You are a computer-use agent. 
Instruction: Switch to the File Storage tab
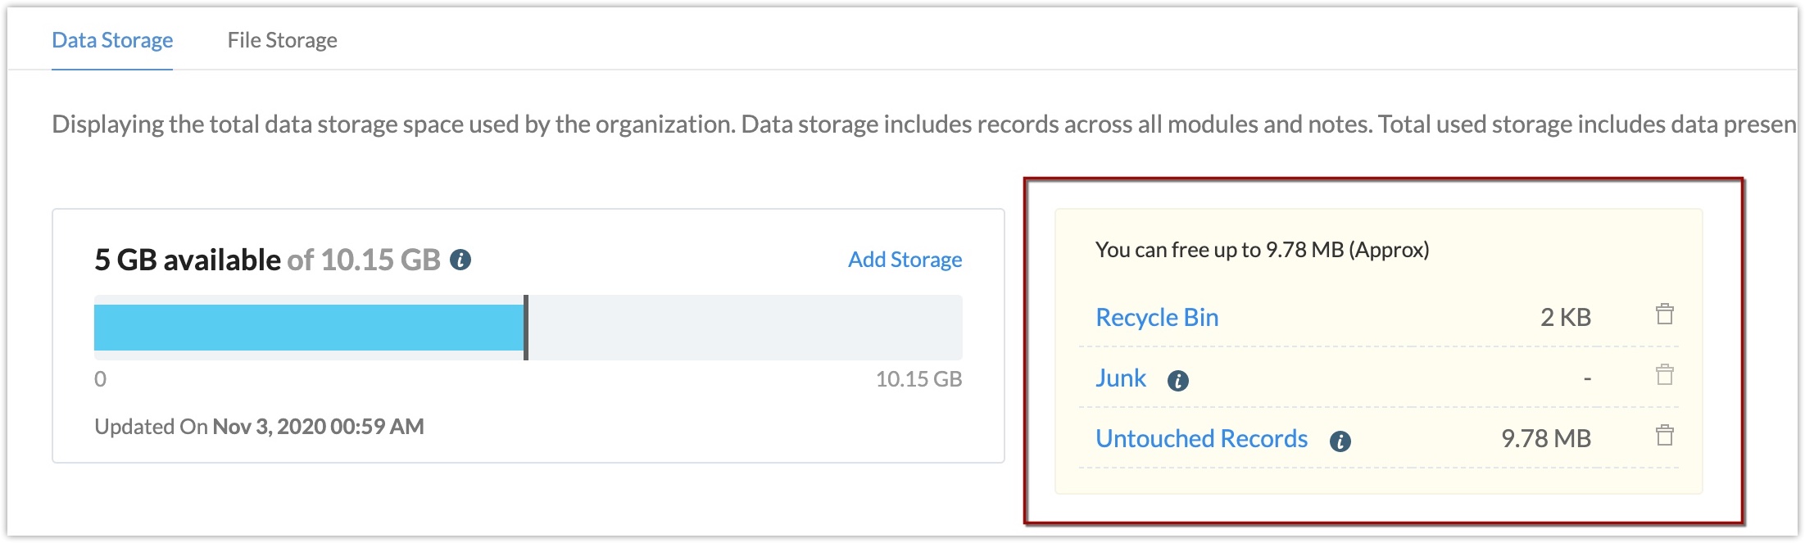[x=284, y=39]
